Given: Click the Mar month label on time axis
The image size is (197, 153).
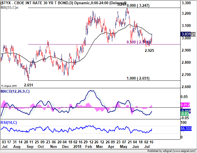Looking at the screenshot, I should pyautogui.click(x=99, y=146).
